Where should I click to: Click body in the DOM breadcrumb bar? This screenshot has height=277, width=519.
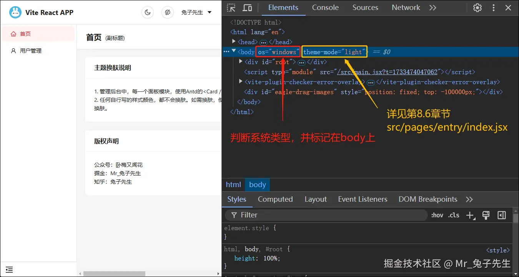[257, 184]
